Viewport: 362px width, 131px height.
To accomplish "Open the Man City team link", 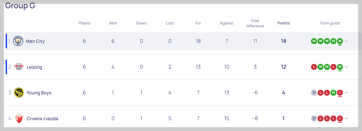I will (35, 41).
